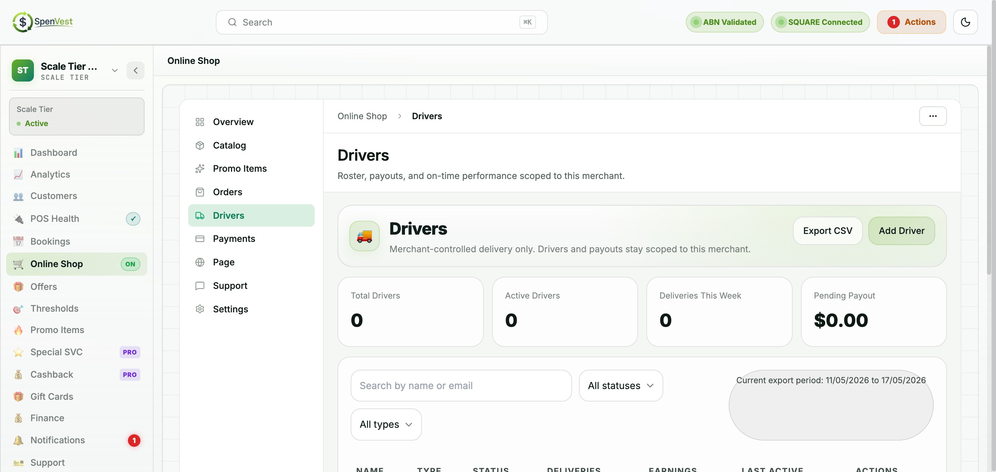
Task: Open the three-dots more options menu
Action: pos(933,116)
